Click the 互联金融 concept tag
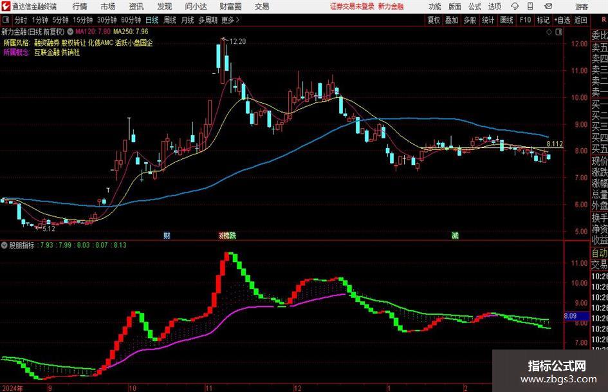608x392 pixels. pyautogui.click(x=46, y=52)
